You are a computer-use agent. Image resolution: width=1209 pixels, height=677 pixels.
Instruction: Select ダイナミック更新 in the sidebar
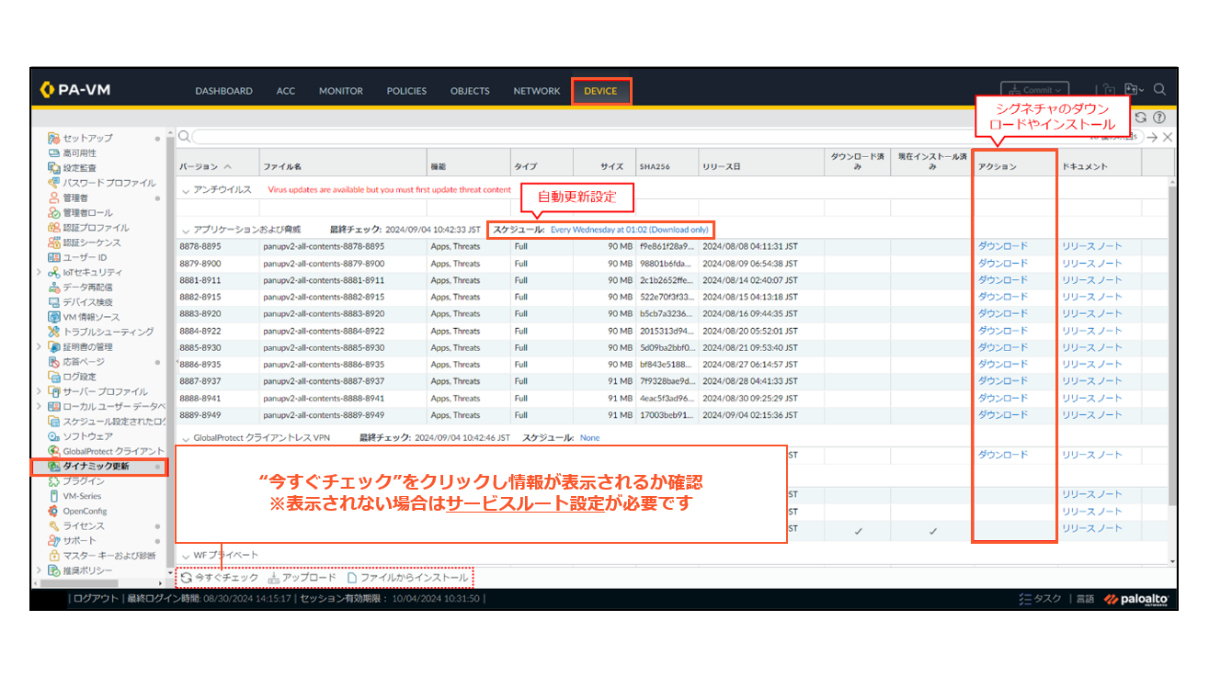point(96,467)
